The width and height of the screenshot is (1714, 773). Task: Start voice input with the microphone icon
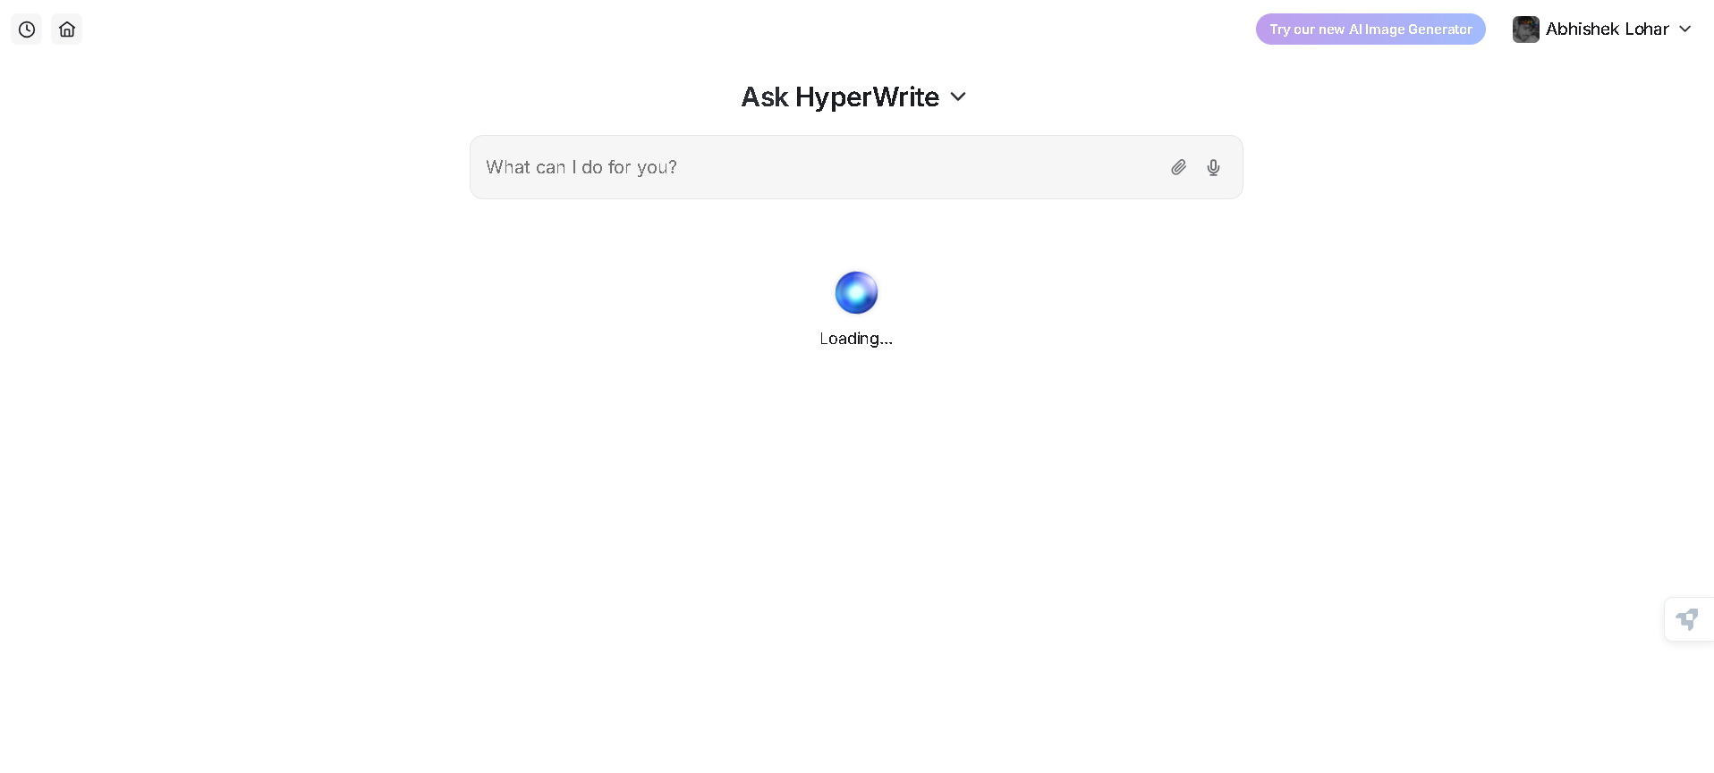point(1213,167)
